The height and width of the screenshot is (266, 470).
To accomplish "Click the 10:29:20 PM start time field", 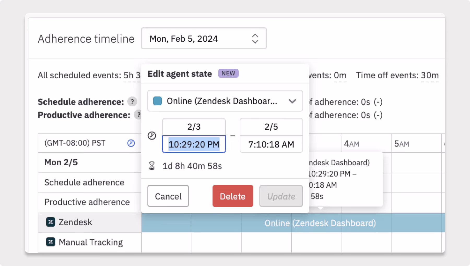I will click(x=194, y=144).
